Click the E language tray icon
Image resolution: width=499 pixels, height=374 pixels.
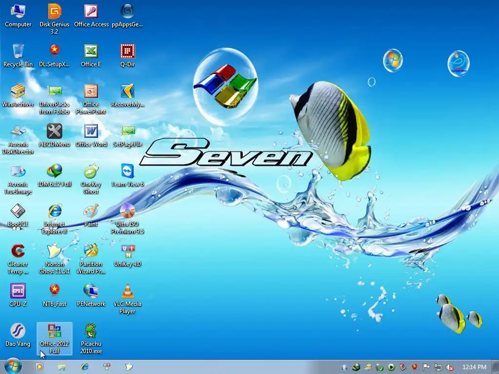tap(344, 367)
